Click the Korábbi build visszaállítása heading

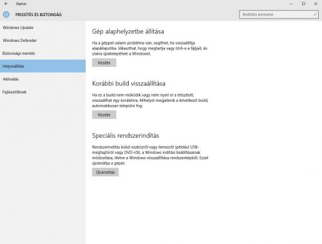click(x=129, y=84)
